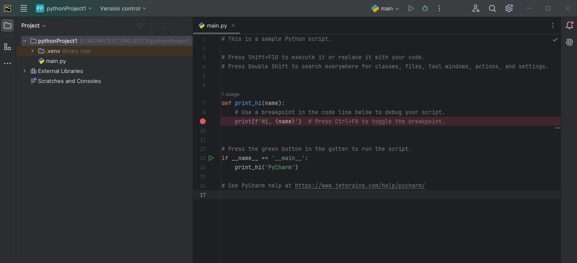
Task: Select the main.py editor tab
Action: coord(217,25)
